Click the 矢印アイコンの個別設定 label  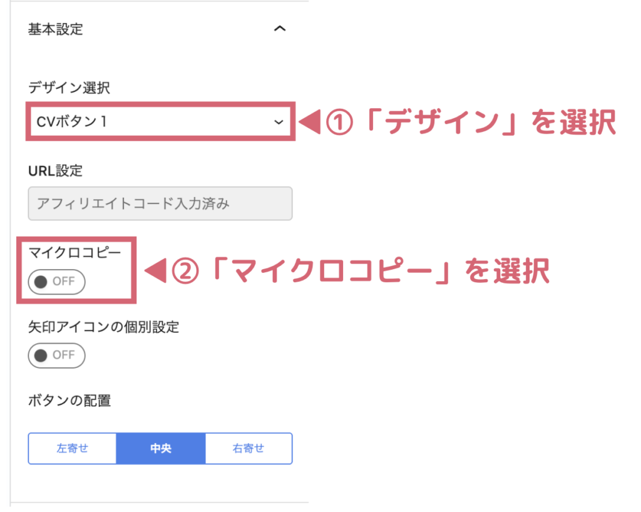(103, 327)
